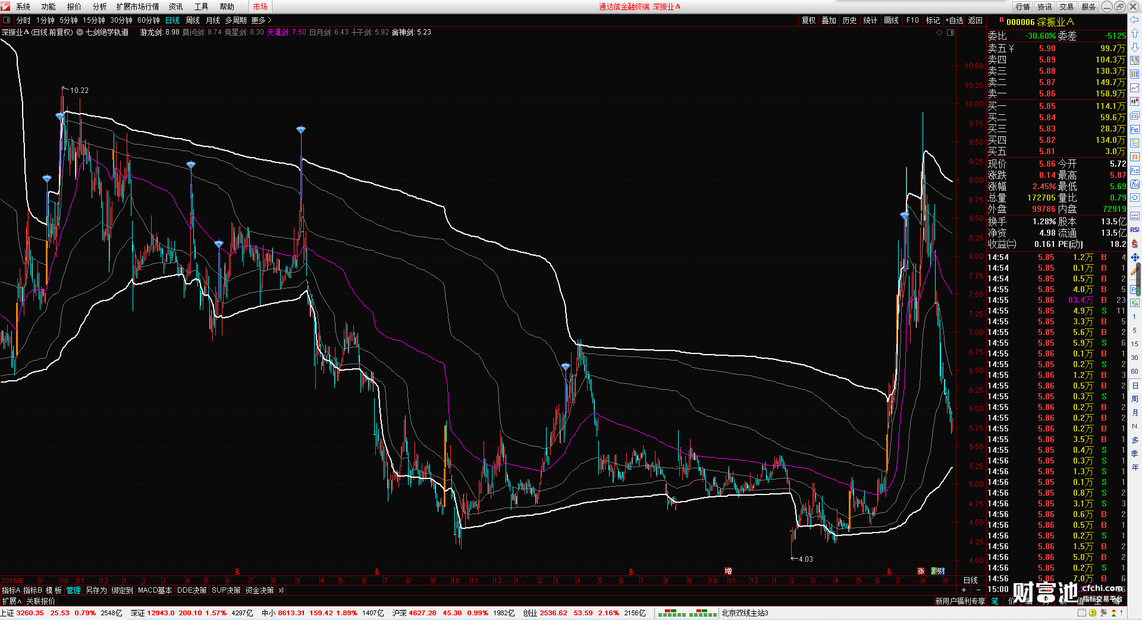
Task: Open the 复权 adjustment dropdown
Action: coord(809,20)
